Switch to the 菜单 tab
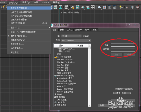 coord(87,30)
